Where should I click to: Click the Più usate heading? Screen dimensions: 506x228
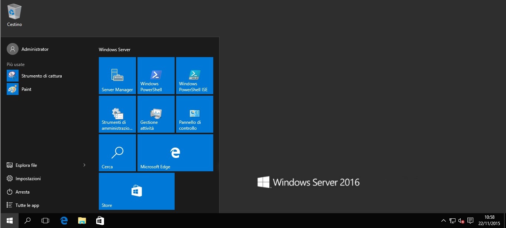[x=16, y=65]
